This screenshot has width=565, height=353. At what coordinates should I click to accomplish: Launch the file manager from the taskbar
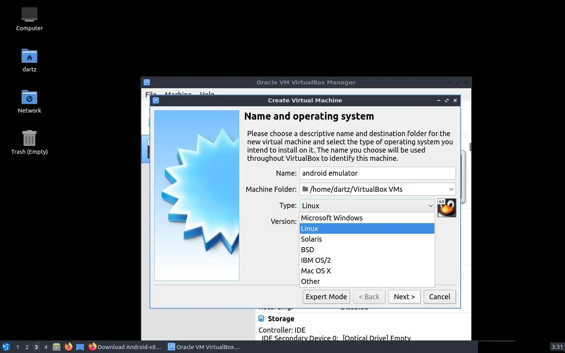[x=56, y=347]
